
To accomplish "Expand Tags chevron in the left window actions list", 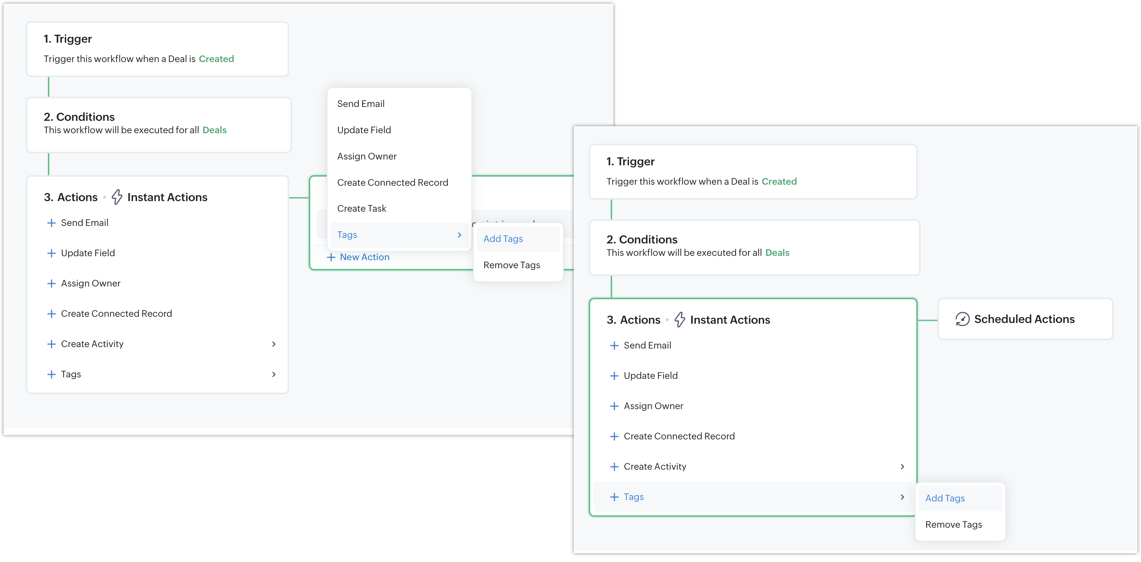I will [274, 374].
